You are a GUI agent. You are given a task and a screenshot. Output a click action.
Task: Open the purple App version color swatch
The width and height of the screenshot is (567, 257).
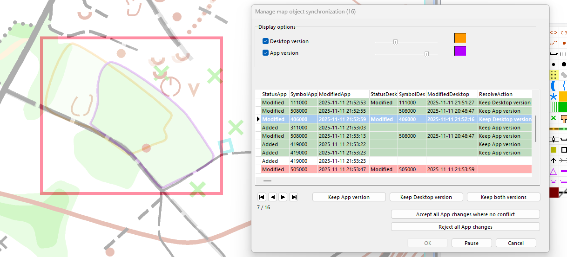pos(460,51)
